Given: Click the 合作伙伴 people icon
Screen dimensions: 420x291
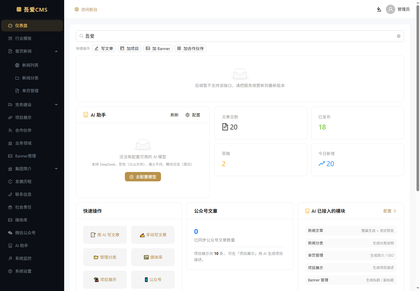Looking at the screenshot, I should pos(10,130).
